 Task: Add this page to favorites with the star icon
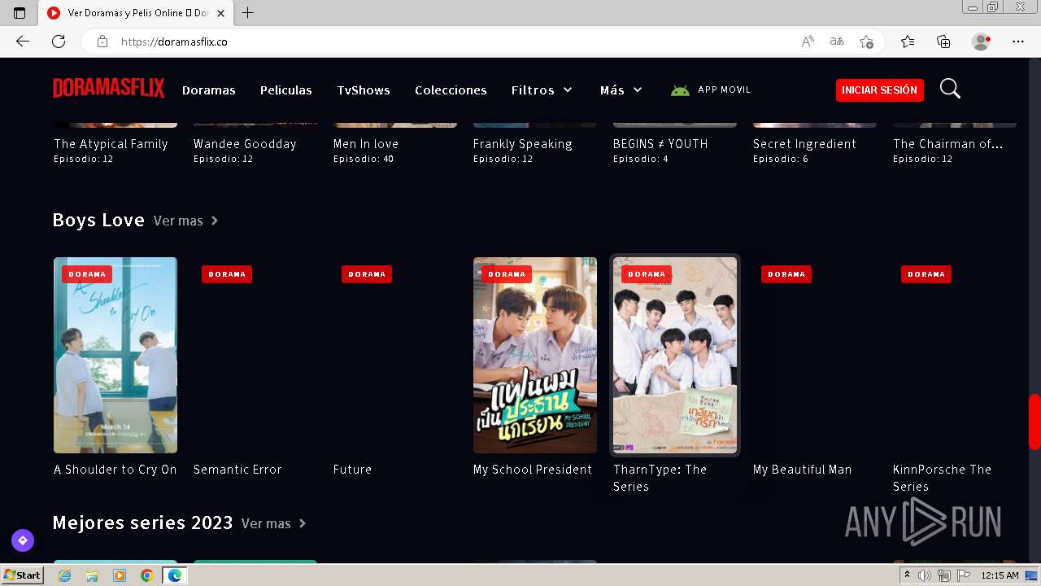click(x=866, y=42)
